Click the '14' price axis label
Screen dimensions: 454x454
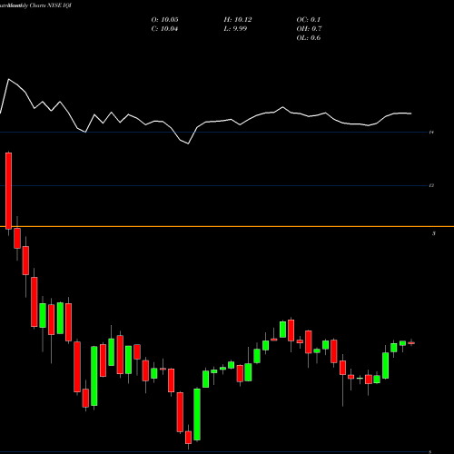click(x=431, y=133)
